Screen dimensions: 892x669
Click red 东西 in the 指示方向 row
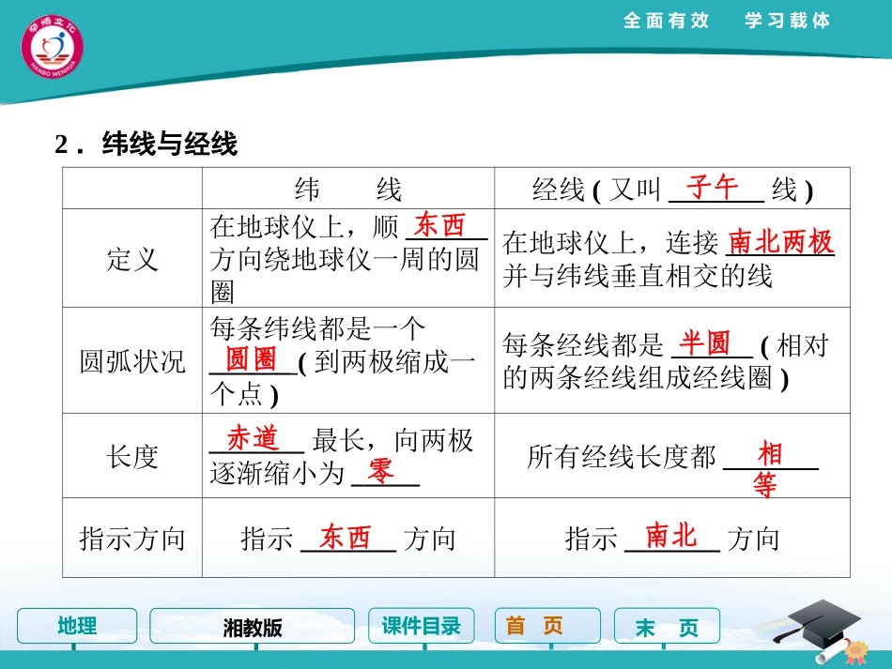tap(346, 537)
